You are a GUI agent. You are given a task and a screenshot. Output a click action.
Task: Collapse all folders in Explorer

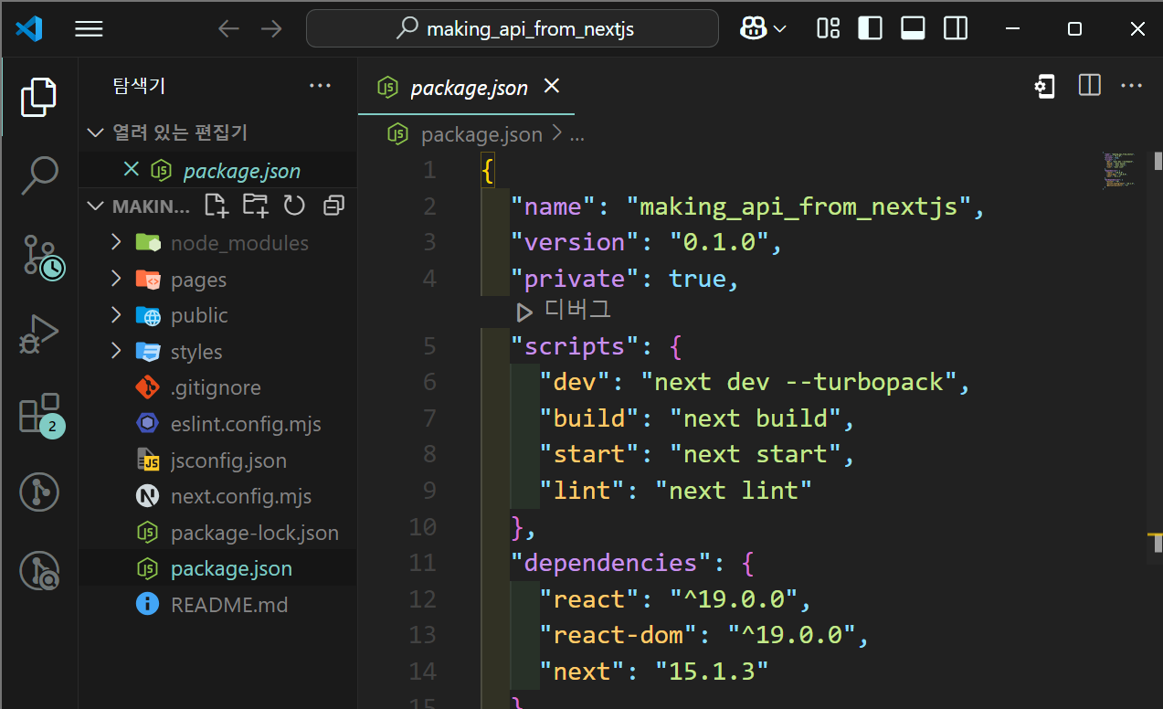(x=333, y=206)
